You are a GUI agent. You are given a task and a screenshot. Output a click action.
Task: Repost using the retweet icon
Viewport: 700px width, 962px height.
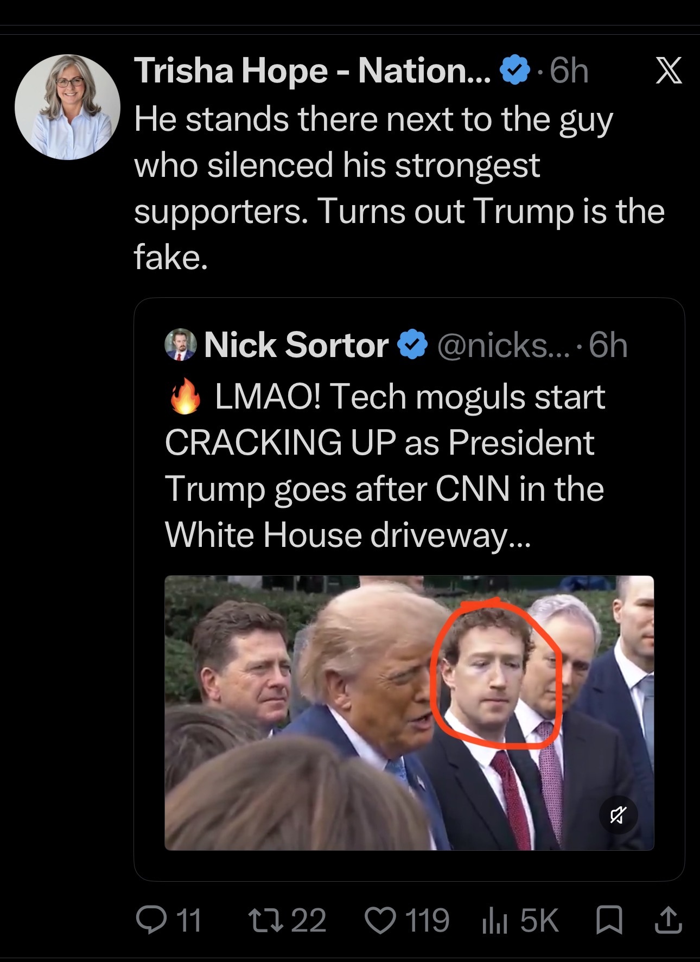(265, 920)
